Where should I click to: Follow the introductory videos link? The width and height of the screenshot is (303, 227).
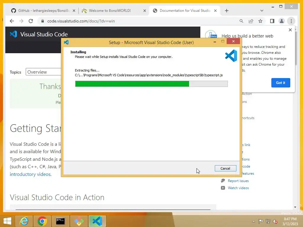coord(30,174)
